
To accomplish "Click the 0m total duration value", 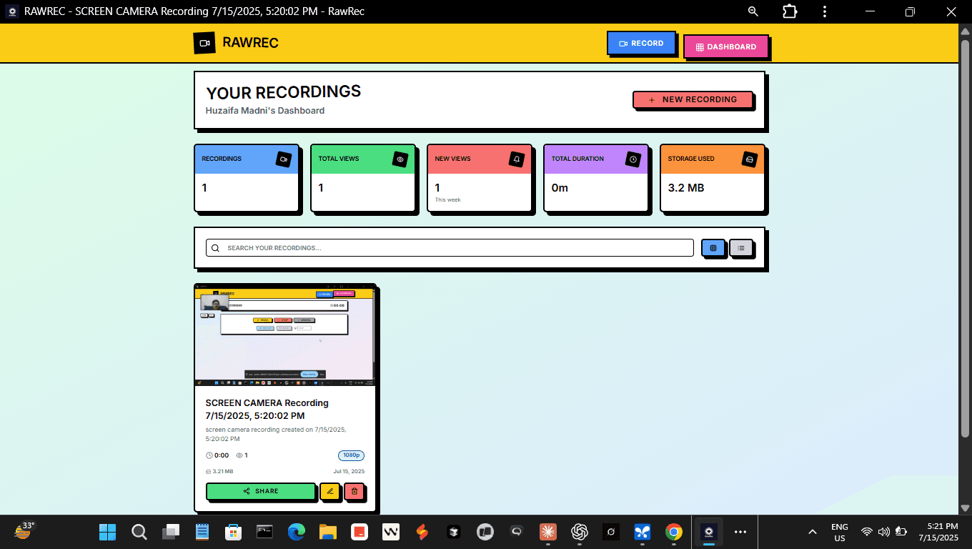I will pos(560,188).
